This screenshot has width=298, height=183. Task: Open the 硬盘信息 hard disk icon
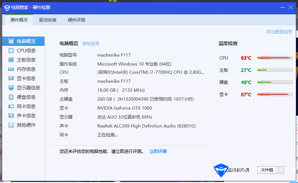coord(11,97)
